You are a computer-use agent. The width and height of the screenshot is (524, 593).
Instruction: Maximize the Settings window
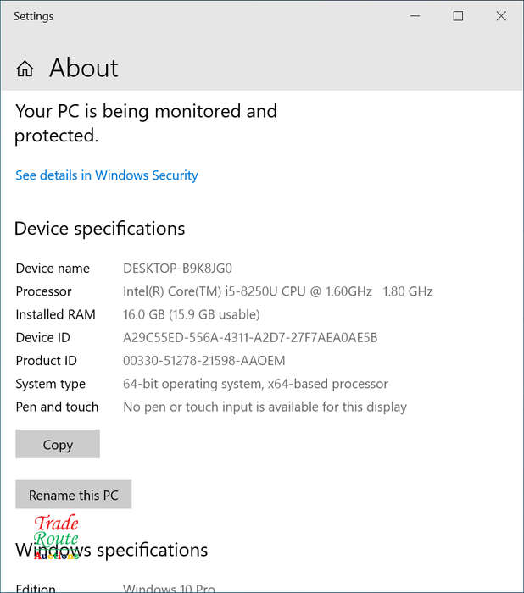pyautogui.click(x=458, y=16)
